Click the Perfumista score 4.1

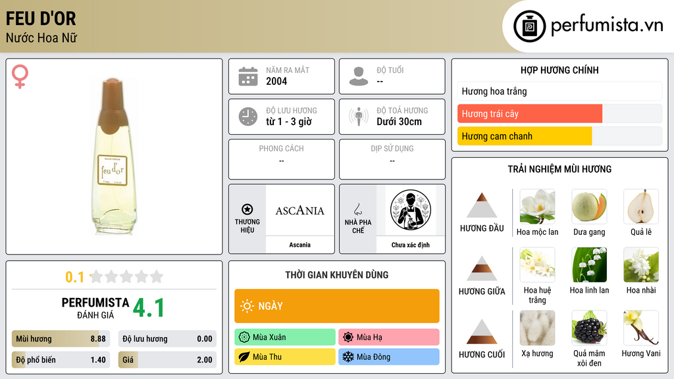tap(148, 308)
